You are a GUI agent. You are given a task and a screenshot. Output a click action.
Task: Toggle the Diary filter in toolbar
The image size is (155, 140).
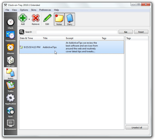[70, 19]
